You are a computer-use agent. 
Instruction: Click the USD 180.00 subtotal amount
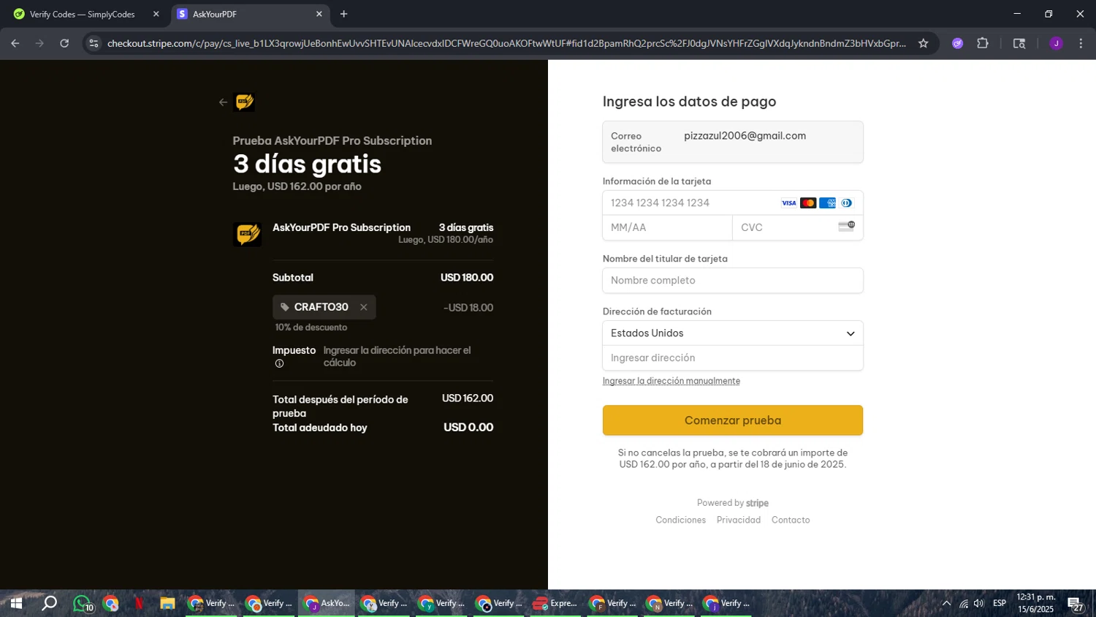(467, 278)
